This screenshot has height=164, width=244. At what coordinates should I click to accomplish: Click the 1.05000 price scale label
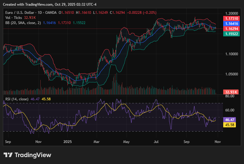click(231, 74)
